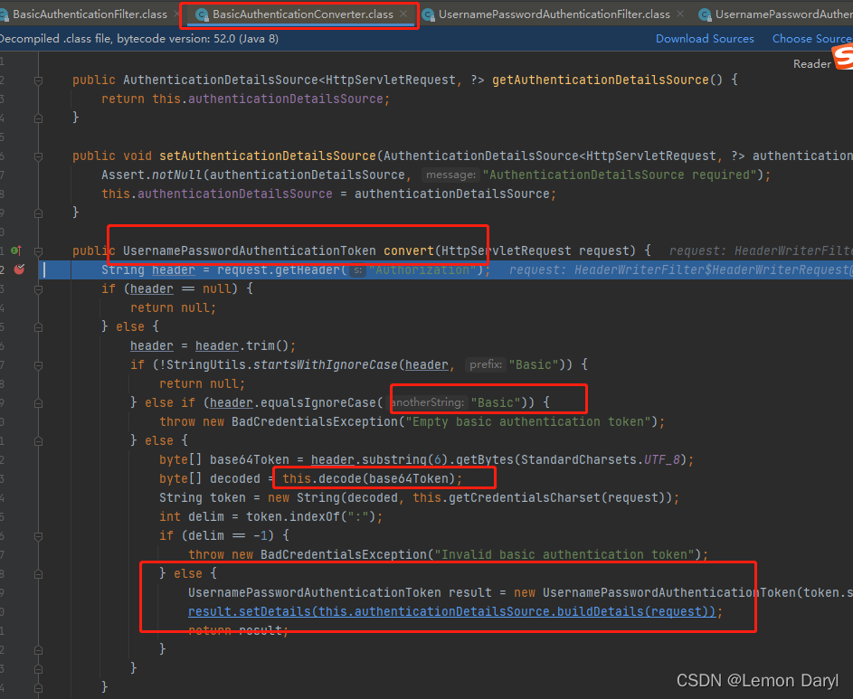Switch to BasicAuthenticationFilter.class tab
853x699 pixels.
click(90, 14)
